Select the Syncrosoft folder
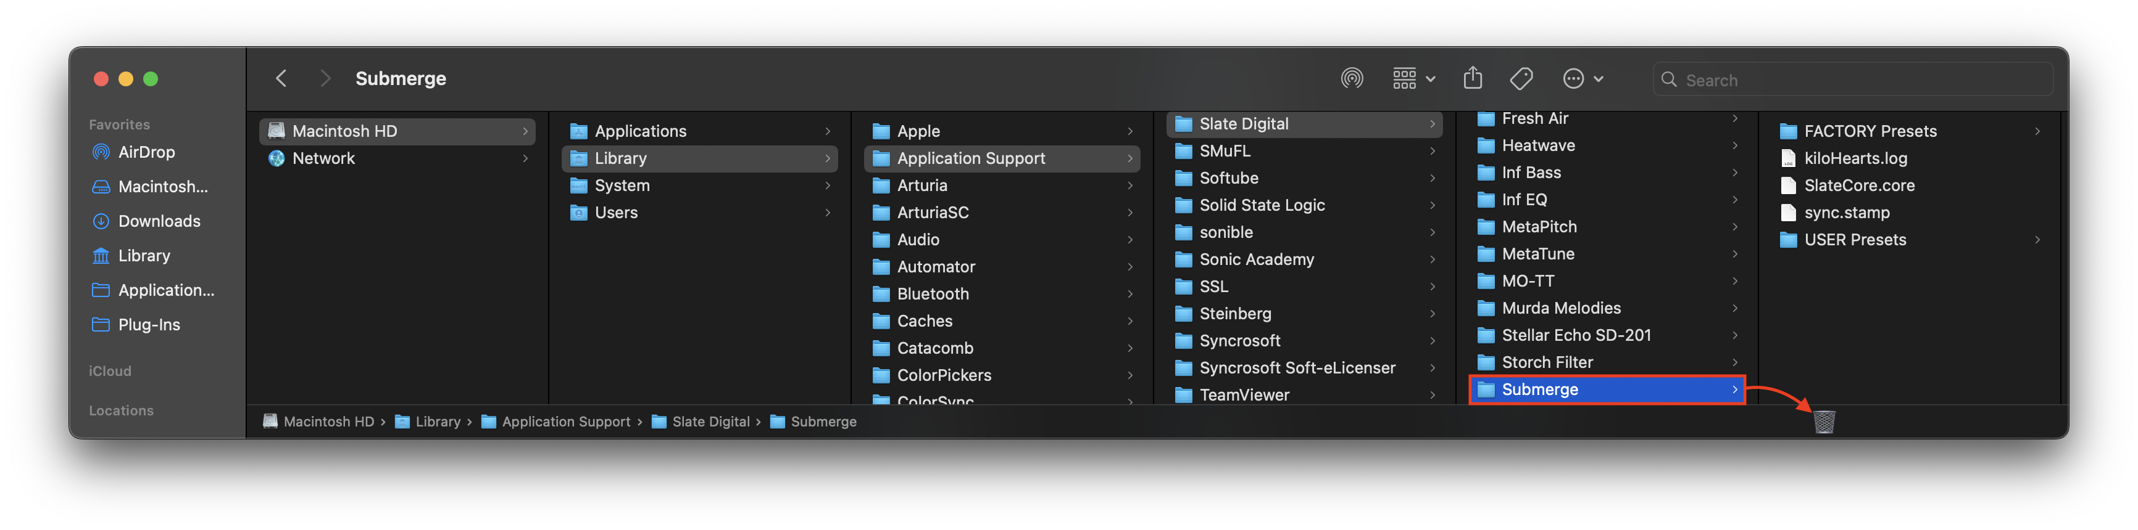 [x=1304, y=341]
